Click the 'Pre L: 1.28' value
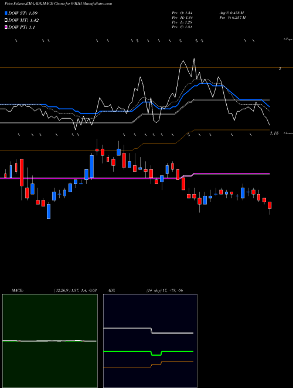The width and height of the screenshot is (293, 388). [182, 22]
